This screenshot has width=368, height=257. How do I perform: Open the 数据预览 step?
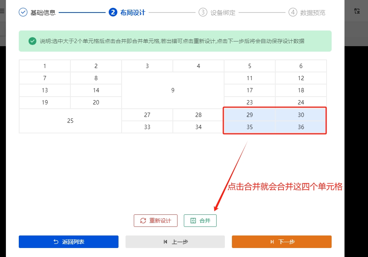[x=313, y=13]
